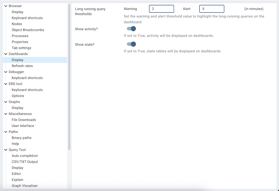Select Tab settings under Browser
279x191 pixels.
point(21,48)
